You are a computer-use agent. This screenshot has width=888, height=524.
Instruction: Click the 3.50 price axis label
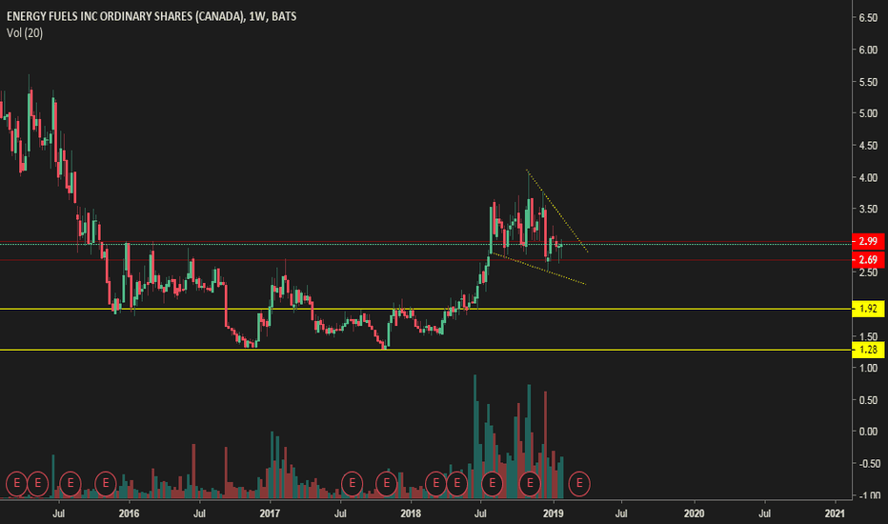[868, 209]
